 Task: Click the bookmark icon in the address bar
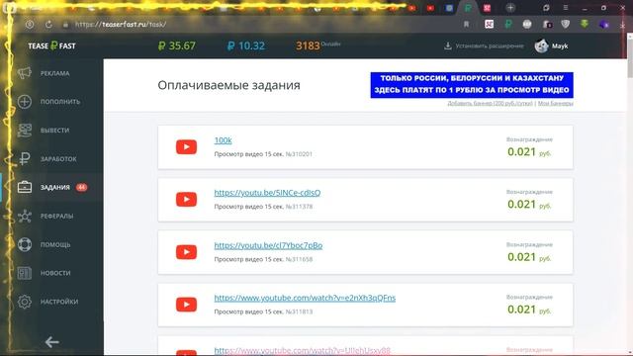pyautogui.click(x=466, y=24)
